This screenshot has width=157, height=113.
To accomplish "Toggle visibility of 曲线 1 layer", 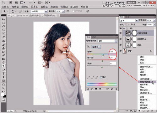I will 121,45.
